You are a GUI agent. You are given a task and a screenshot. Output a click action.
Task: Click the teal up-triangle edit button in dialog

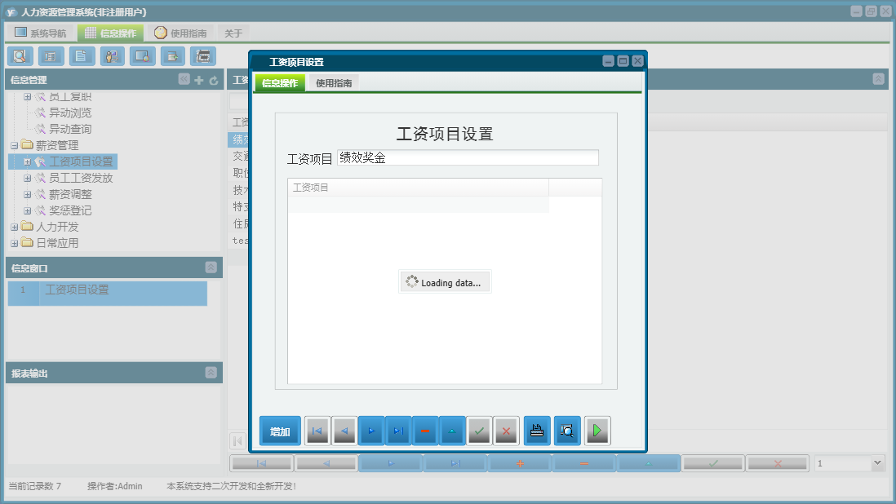click(x=452, y=431)
